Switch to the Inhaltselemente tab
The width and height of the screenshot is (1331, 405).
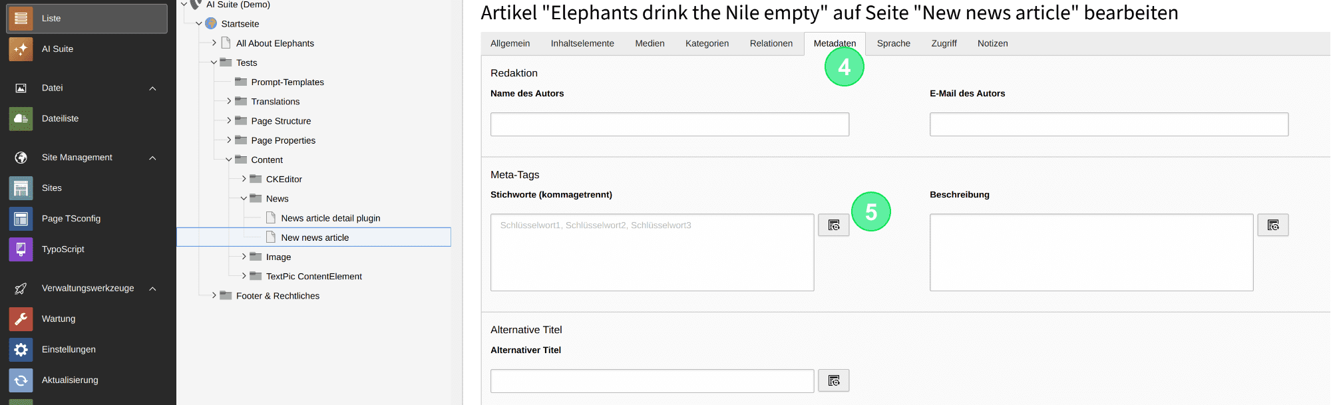pyautogui.click(x=582, y=43)
